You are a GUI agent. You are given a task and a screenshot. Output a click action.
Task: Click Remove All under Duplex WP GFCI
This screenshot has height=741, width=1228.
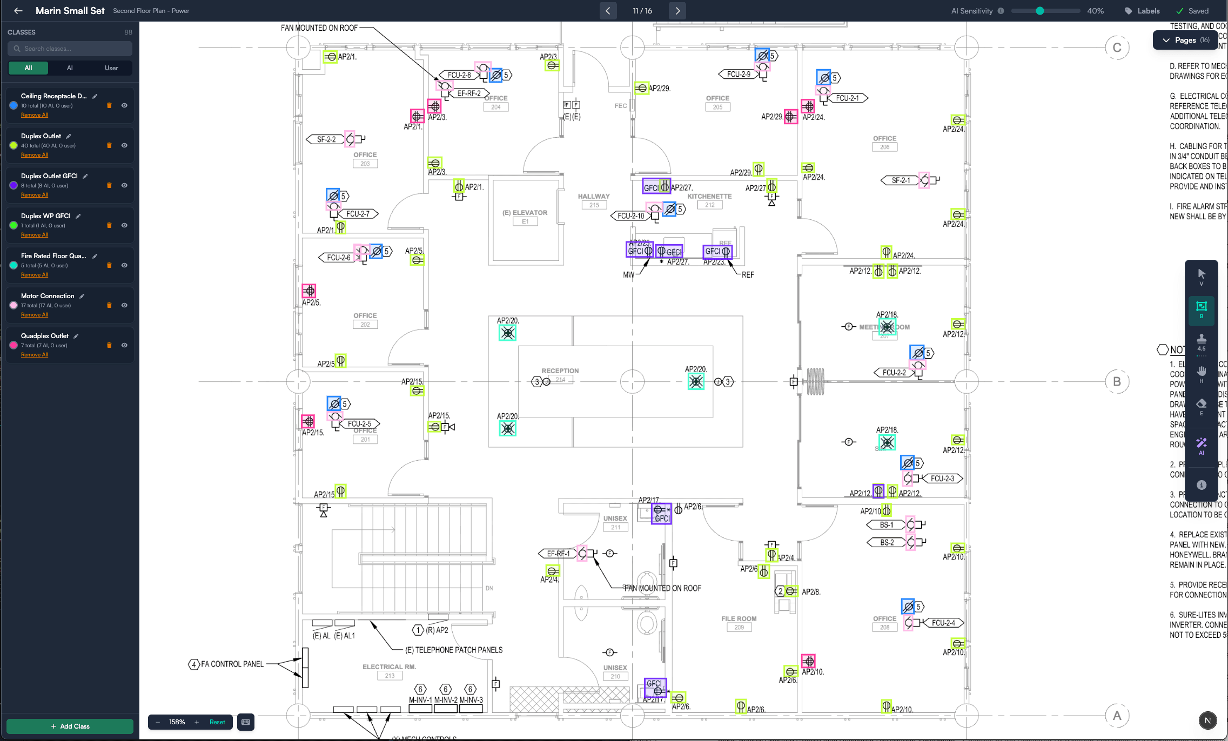tap(34, 234)
